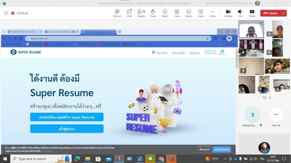Viewport: 291px width, 163px height.
Task: Open the Share content tray
Action: (252, 13)
